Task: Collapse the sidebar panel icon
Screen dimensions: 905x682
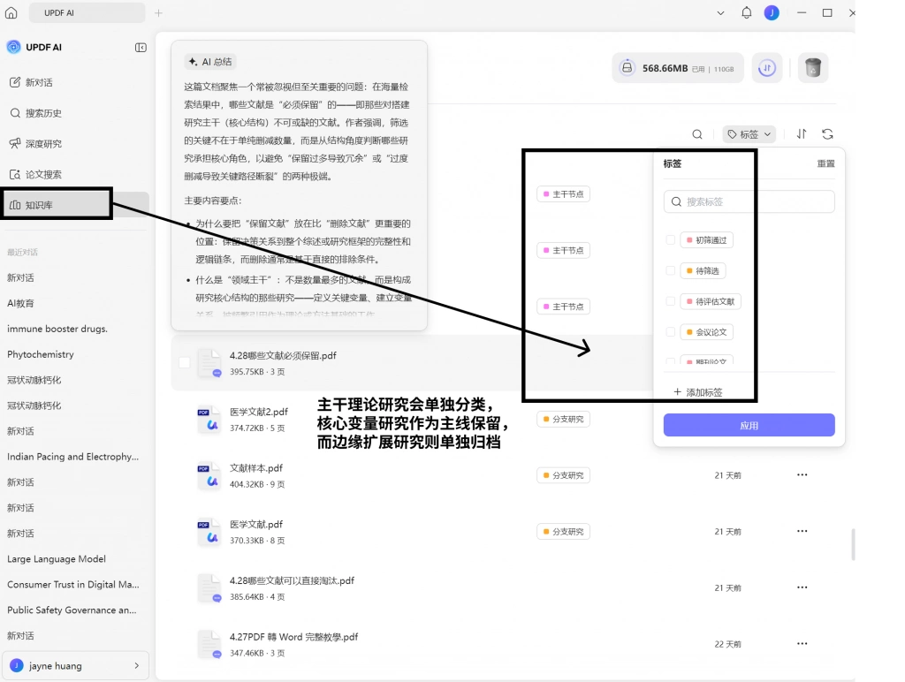Action: (141, 48)
